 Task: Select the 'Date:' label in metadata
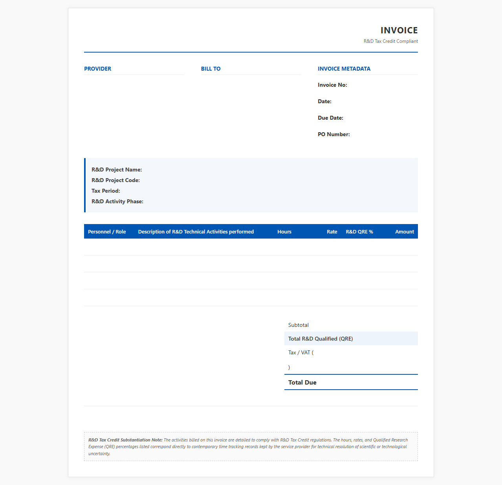324,101
